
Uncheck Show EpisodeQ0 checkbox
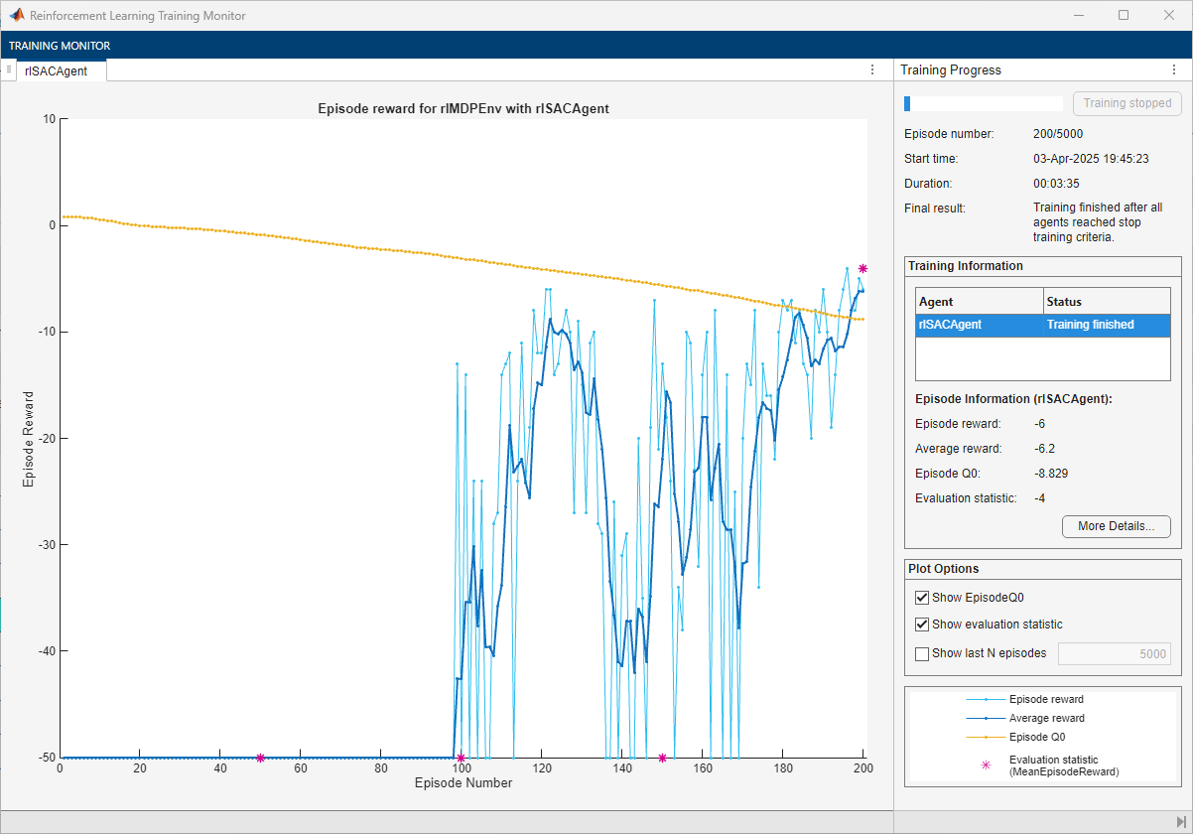(x=922, y=598)
